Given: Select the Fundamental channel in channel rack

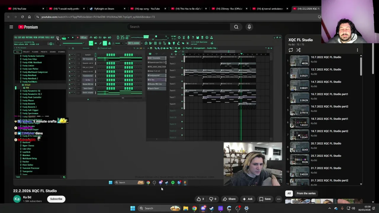Looking at the screenshot, I should pyautogui.click(x=88, y=76).
